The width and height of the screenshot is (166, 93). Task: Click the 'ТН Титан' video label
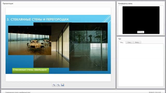tap(141, 32)
